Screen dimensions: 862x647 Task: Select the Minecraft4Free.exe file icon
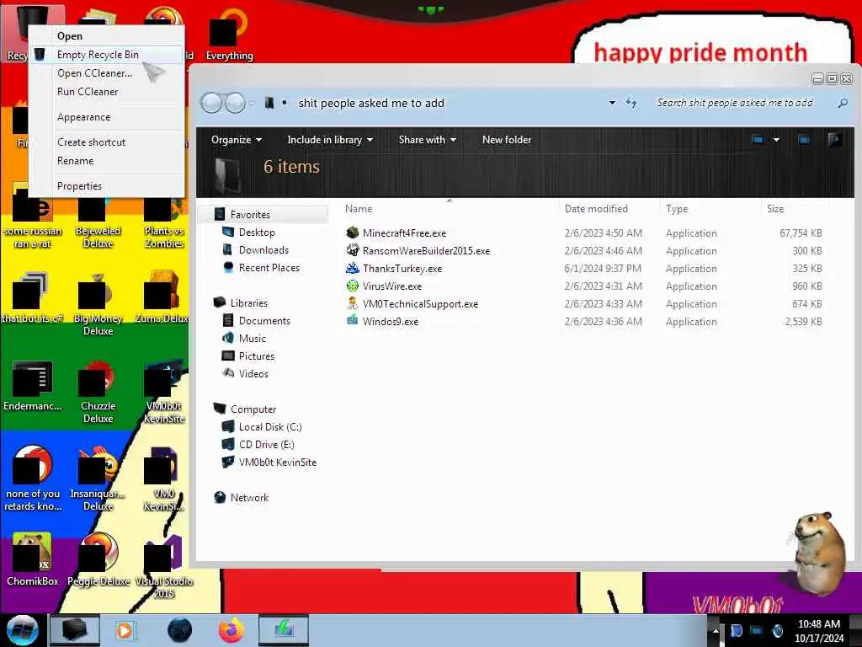(x=353, y=233)
